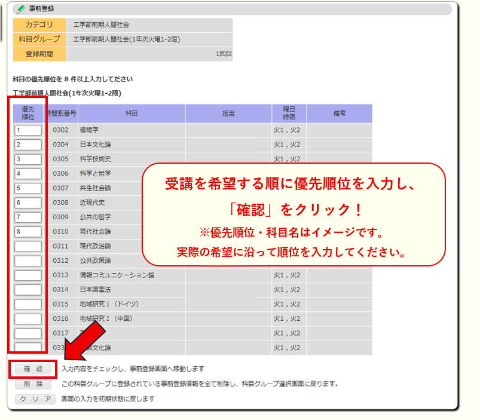Focus priority input for 0315 地域研究Ⅰ（ドイツ）

[28, 304]
